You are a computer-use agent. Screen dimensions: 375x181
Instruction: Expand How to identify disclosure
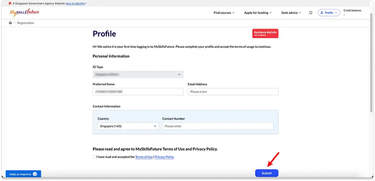click(76, 4)
